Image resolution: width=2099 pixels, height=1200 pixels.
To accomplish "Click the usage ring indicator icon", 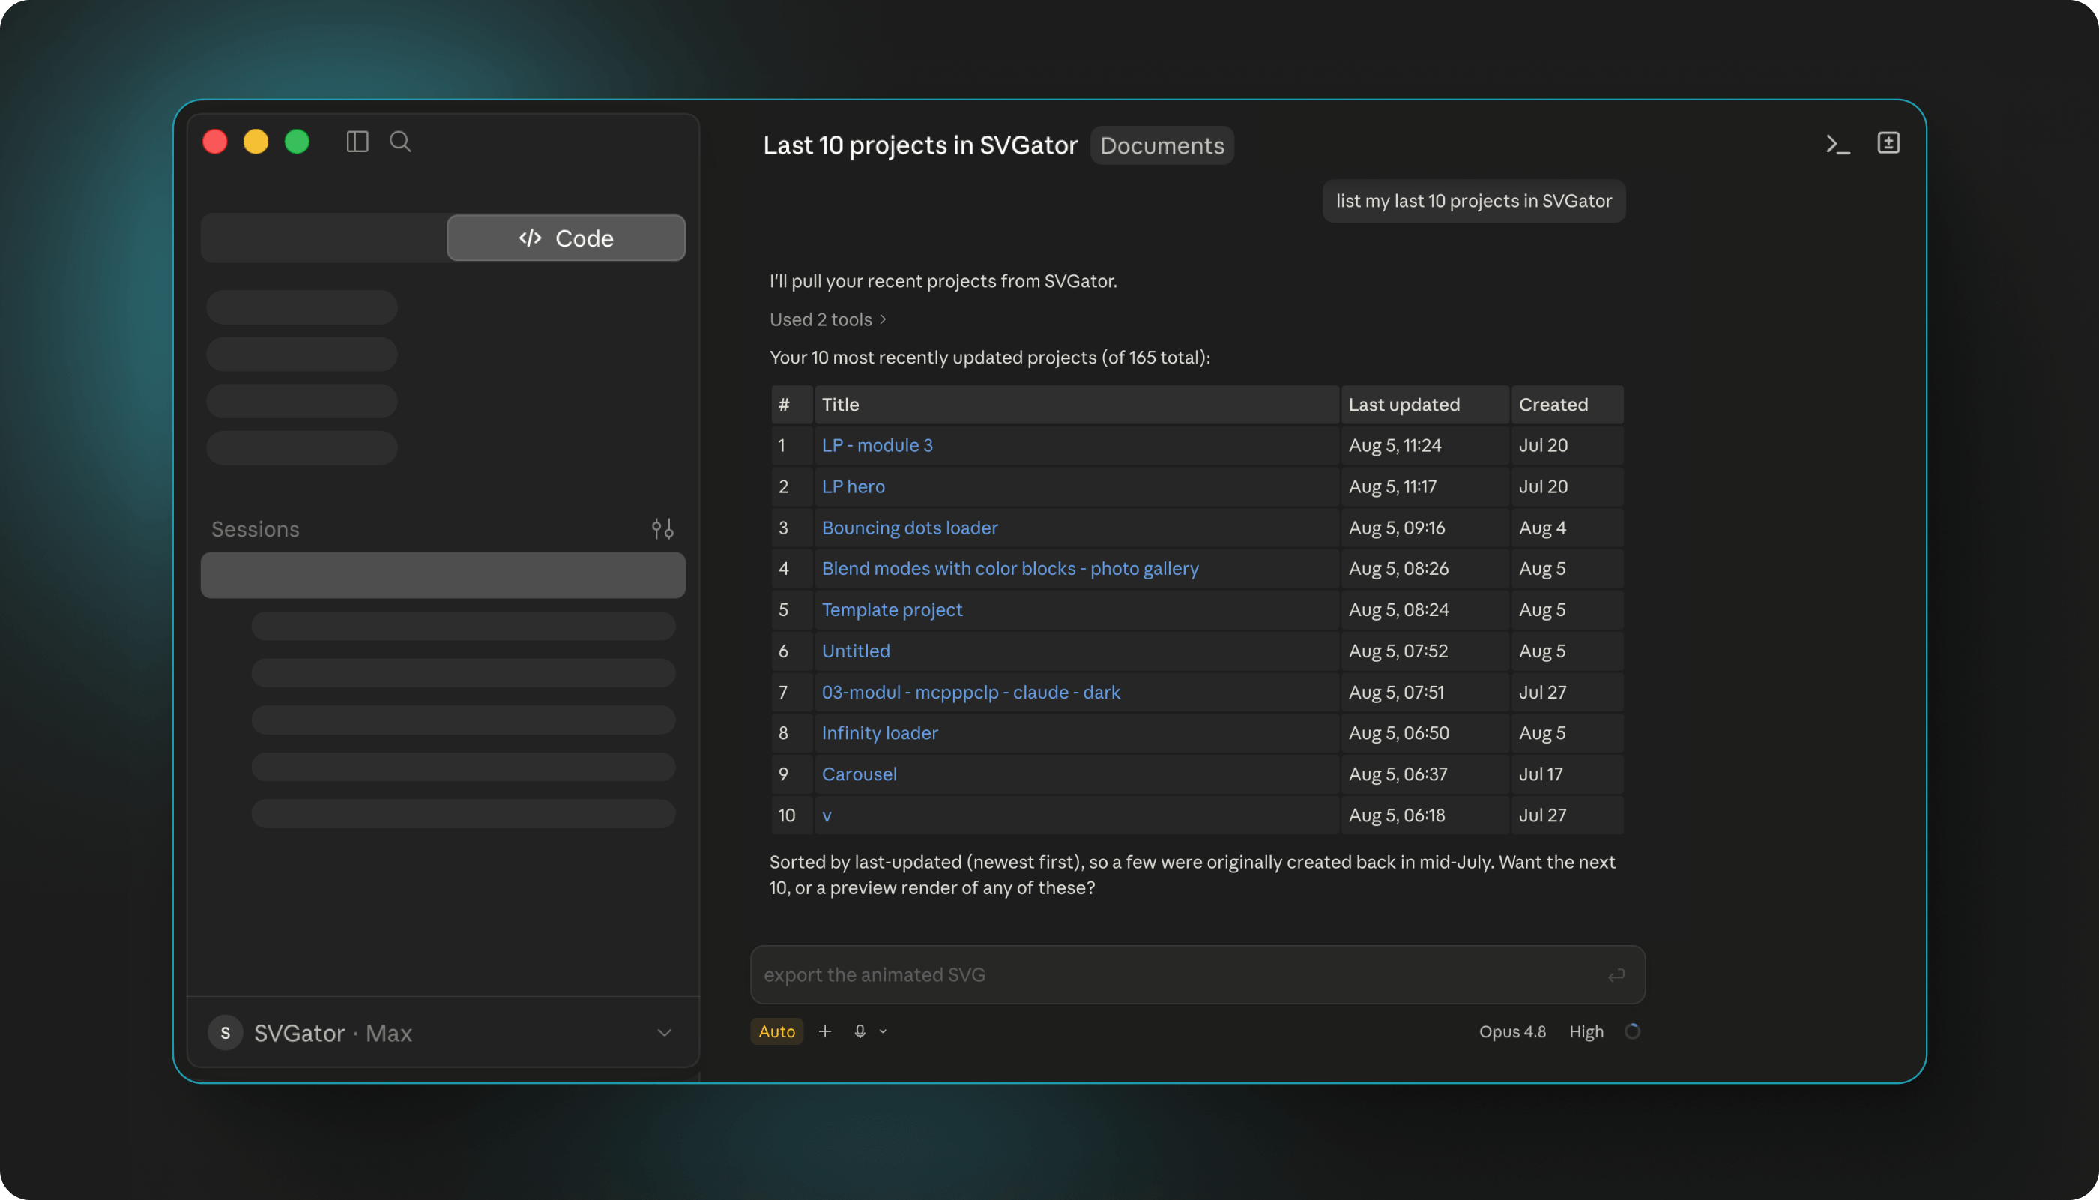I will click(1632, 1031).
